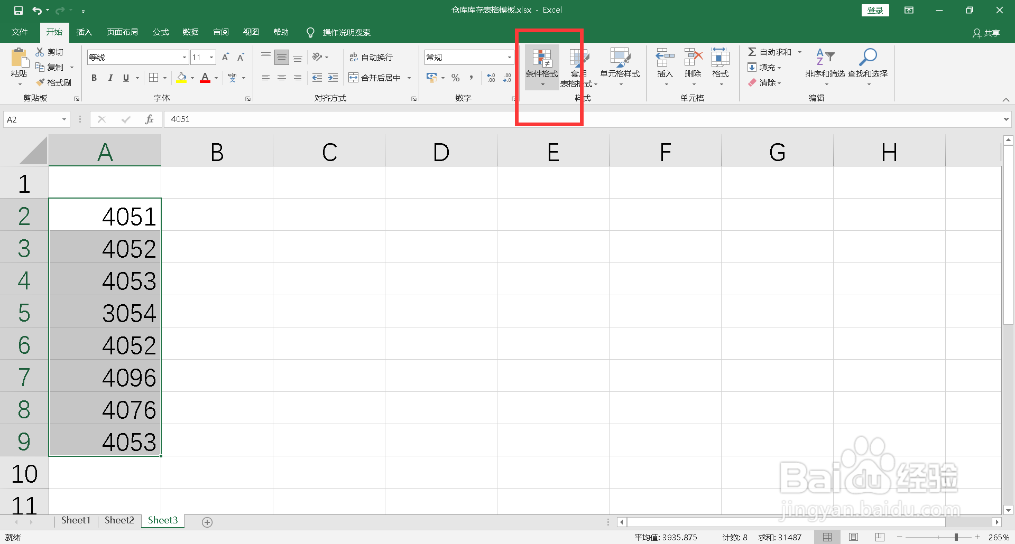Open Cell Styles (单元格样式) gallery

pos(620,67)
